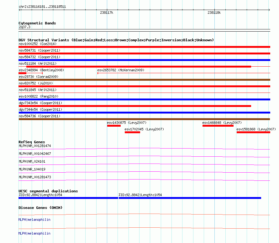
Task: Click the brown bar of nsv584736
Action: pyautogui.click(x=144, y=119)
